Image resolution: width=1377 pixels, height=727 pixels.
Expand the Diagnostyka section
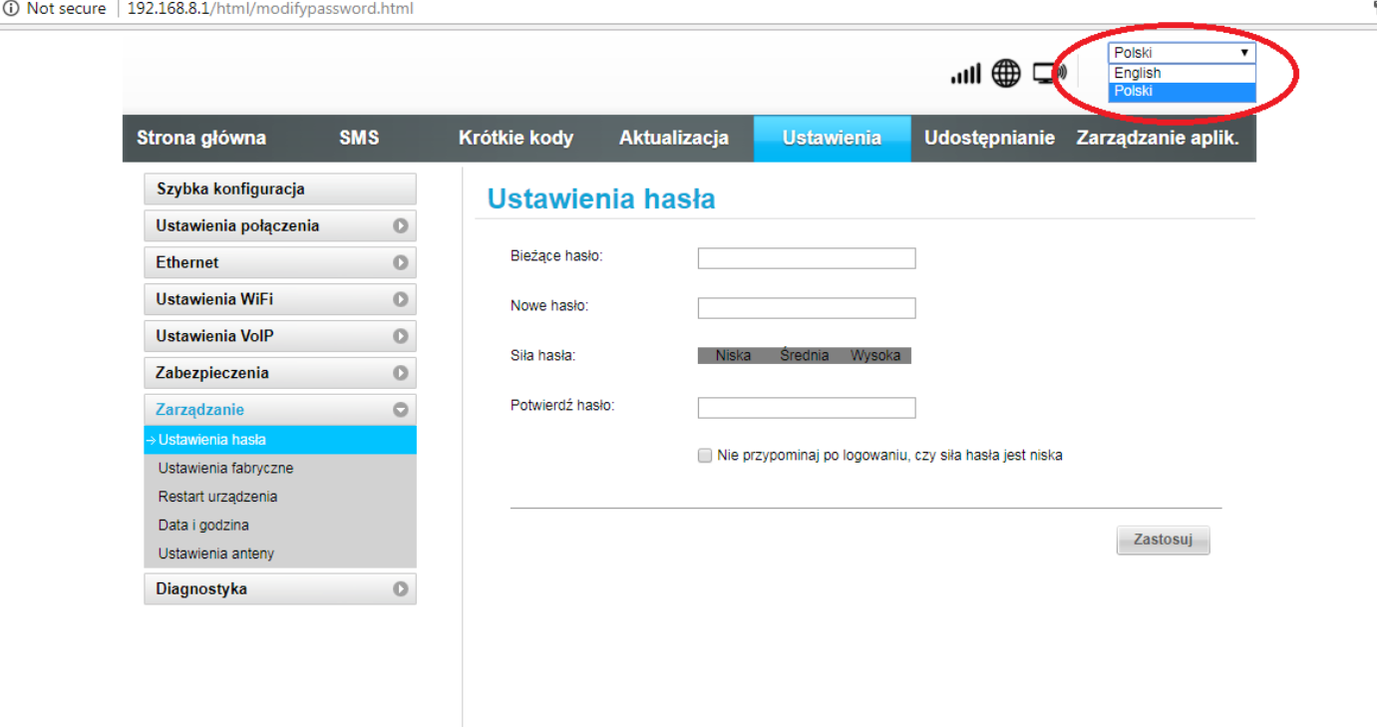(402, 588)
